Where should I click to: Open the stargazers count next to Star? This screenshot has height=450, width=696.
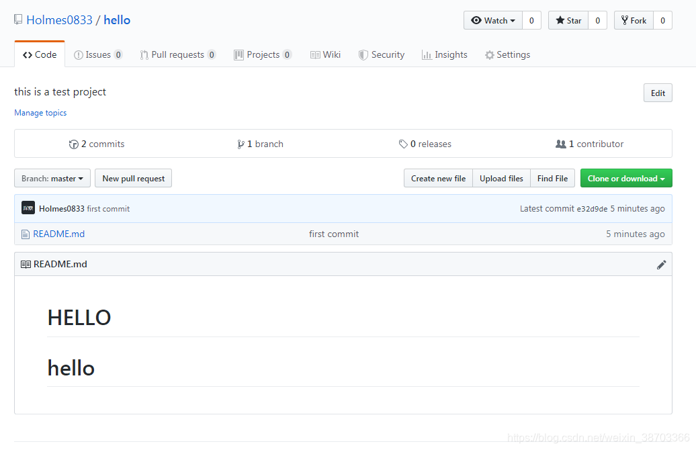click(x=597, y=20)
